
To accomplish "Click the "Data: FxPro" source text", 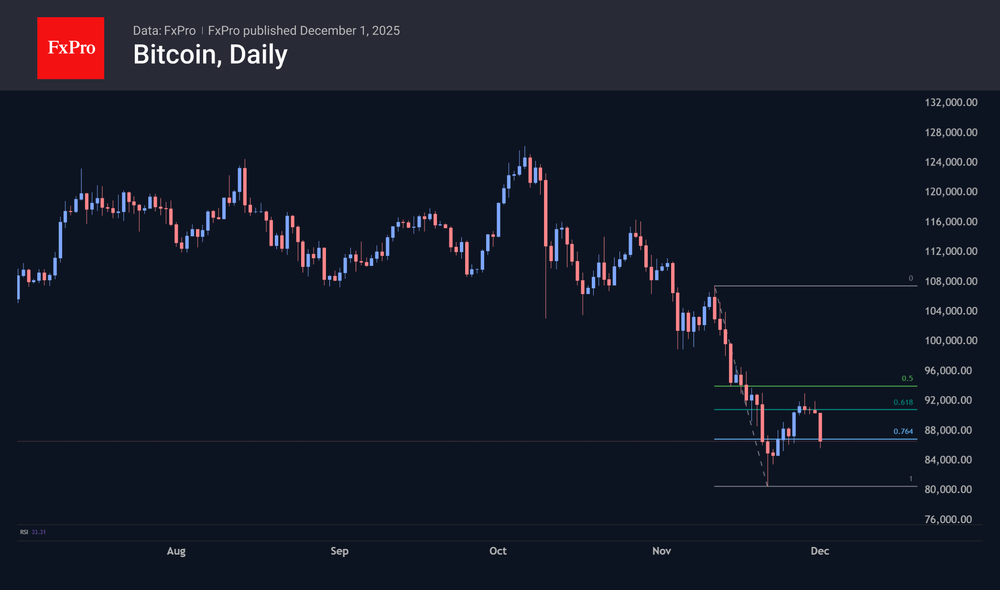I will pos(164,31).
